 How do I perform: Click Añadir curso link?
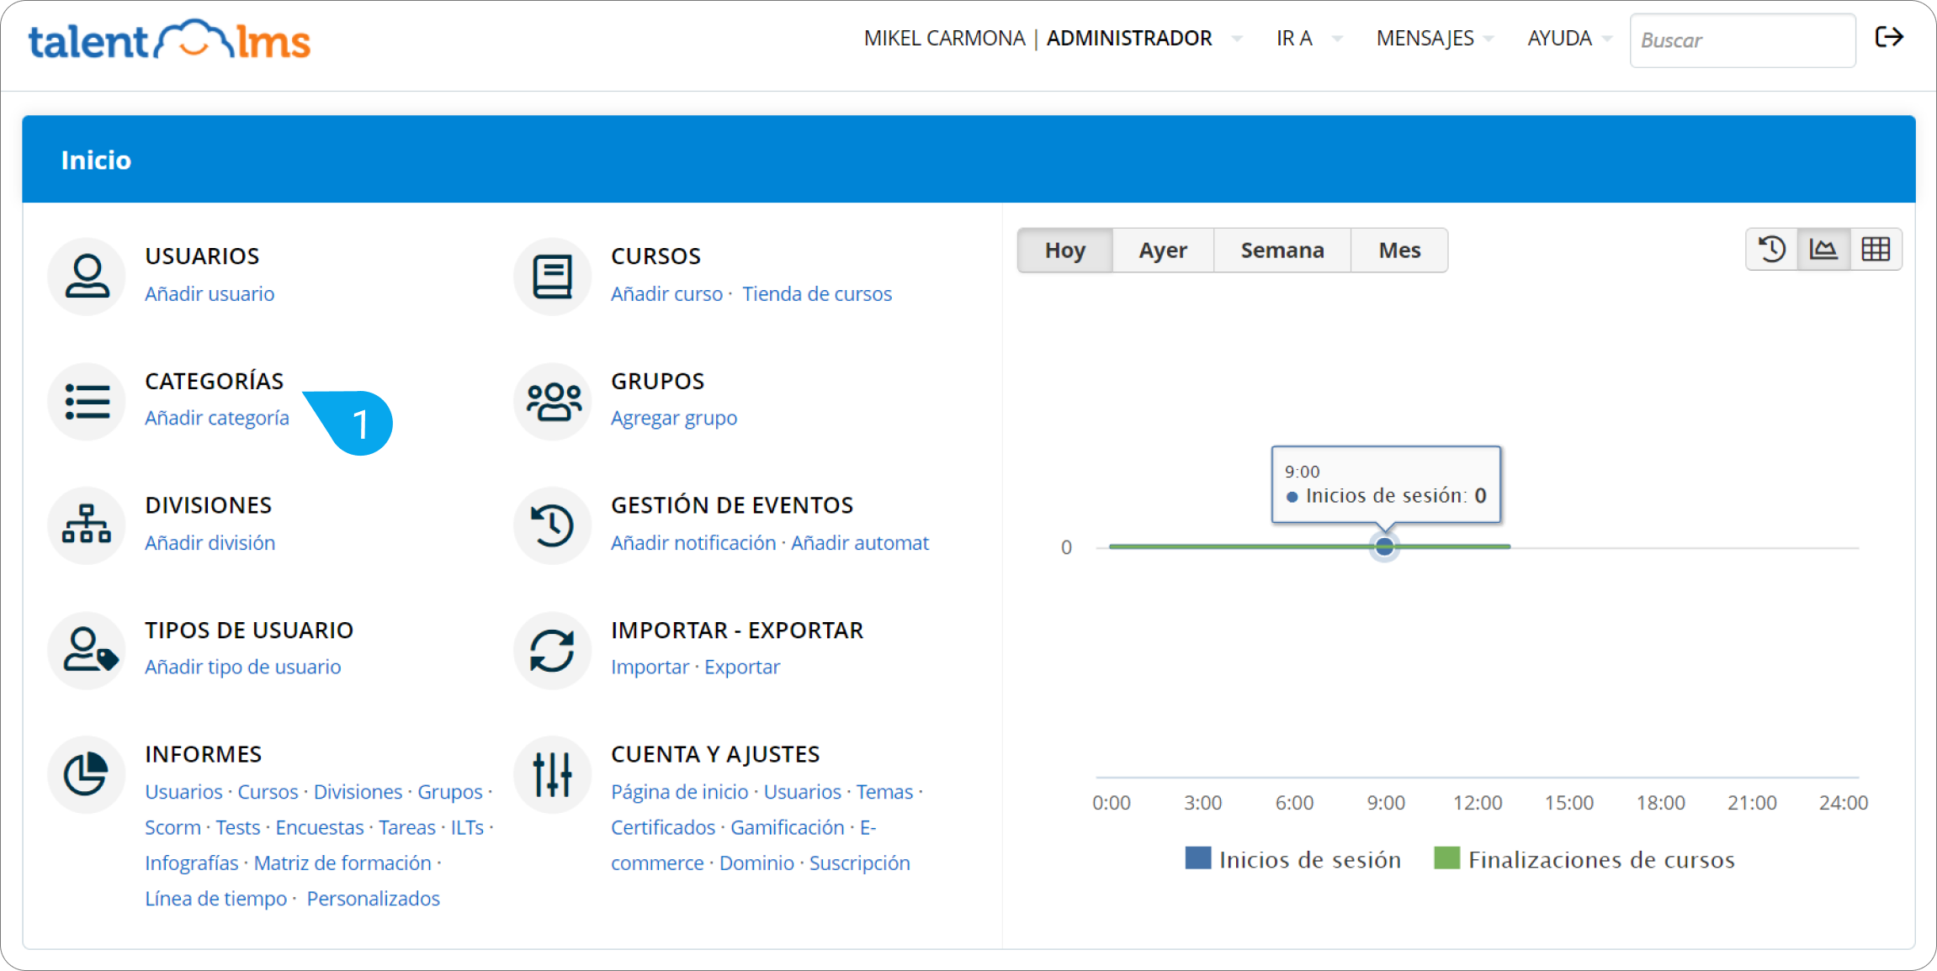[666, 293]
